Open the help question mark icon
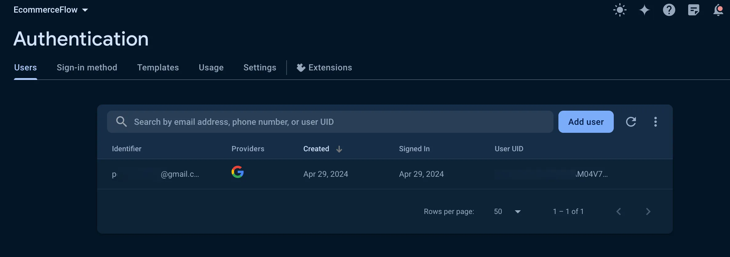Screen dimensions: 730x257 click(x=669, y=10)
